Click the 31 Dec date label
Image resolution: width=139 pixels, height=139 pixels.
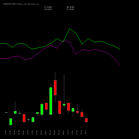point(32,132)
